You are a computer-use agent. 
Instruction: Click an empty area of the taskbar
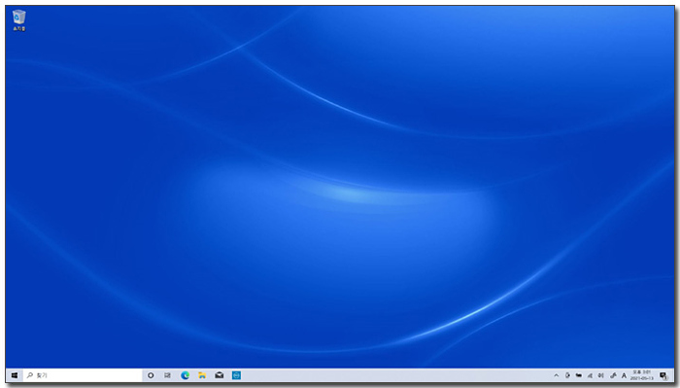pos(391,376)
